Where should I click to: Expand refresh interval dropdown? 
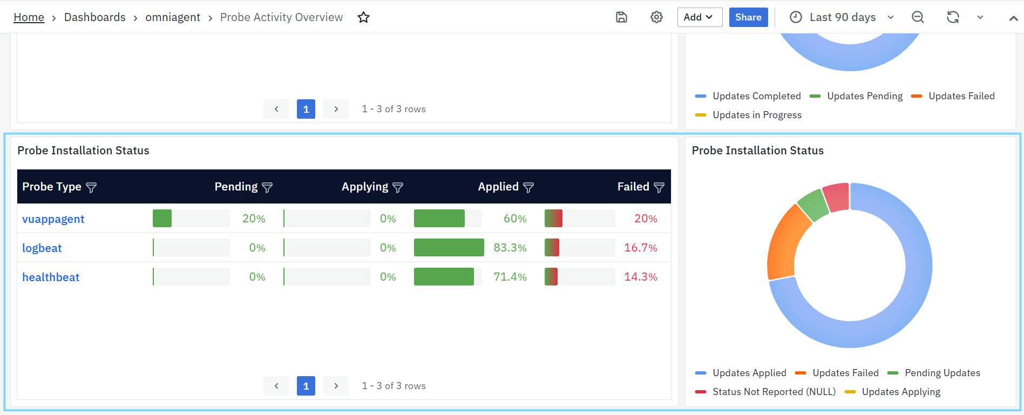tap(980, 17)
